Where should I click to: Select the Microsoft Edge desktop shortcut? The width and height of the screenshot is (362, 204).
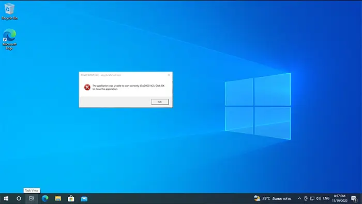[x=9, y=39]
